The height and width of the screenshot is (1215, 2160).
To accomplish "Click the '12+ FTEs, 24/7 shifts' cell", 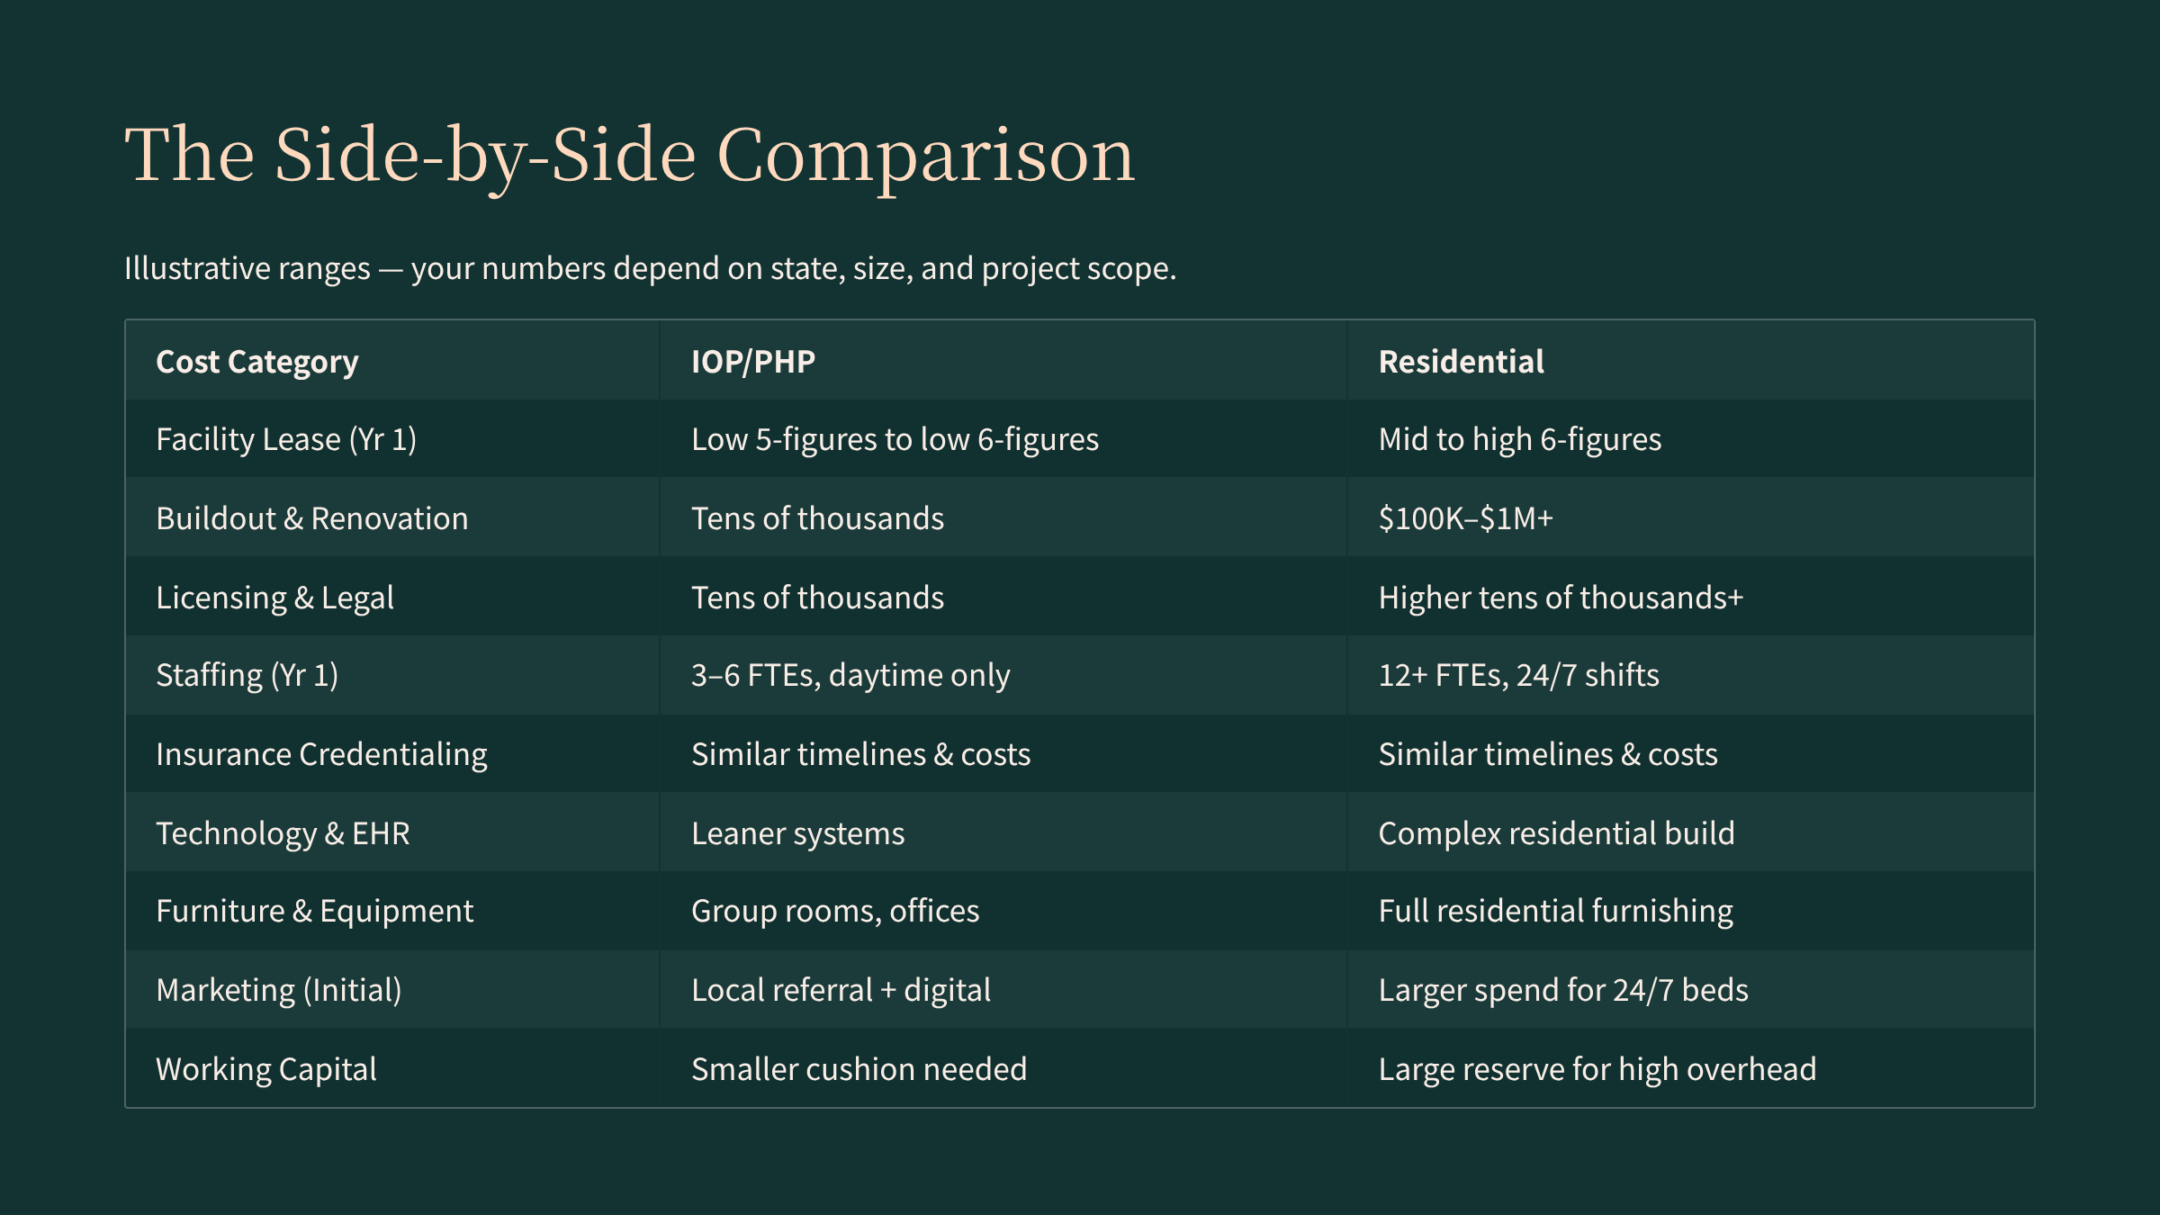I will tap(1518, 675).
